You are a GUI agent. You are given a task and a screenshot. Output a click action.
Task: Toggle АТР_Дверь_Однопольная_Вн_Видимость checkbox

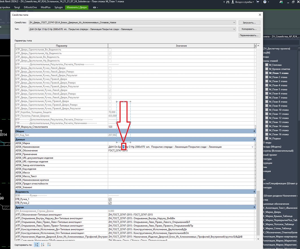point(110,50)
